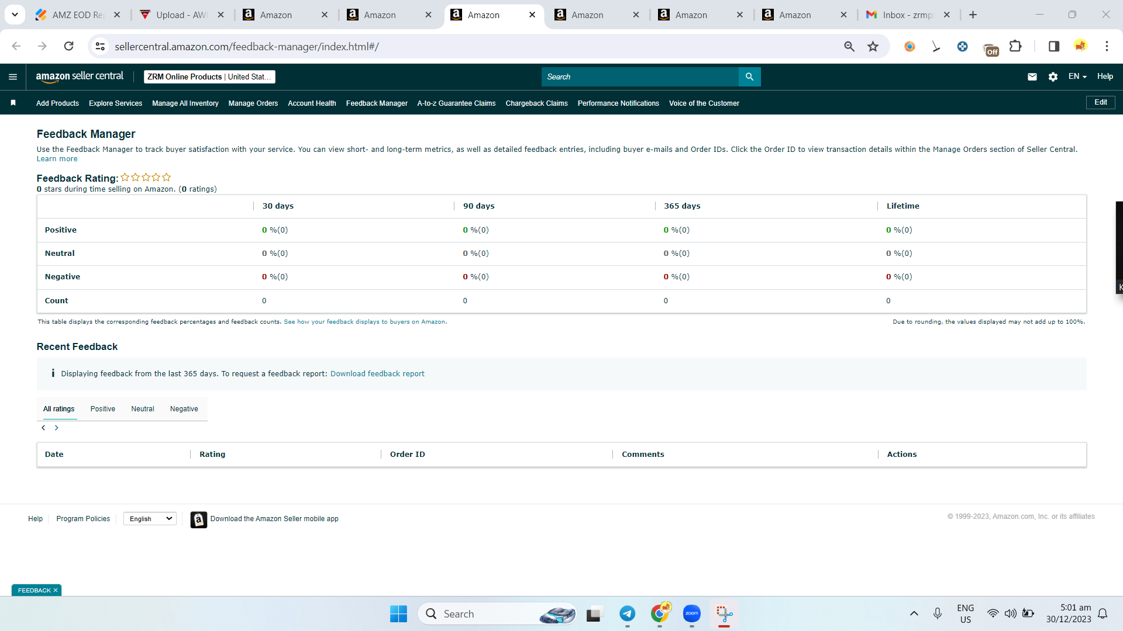Viewport: 1123px width, 631px height.
Task: Open Feedback Manager nav link
Action: (x=377, y=103)
